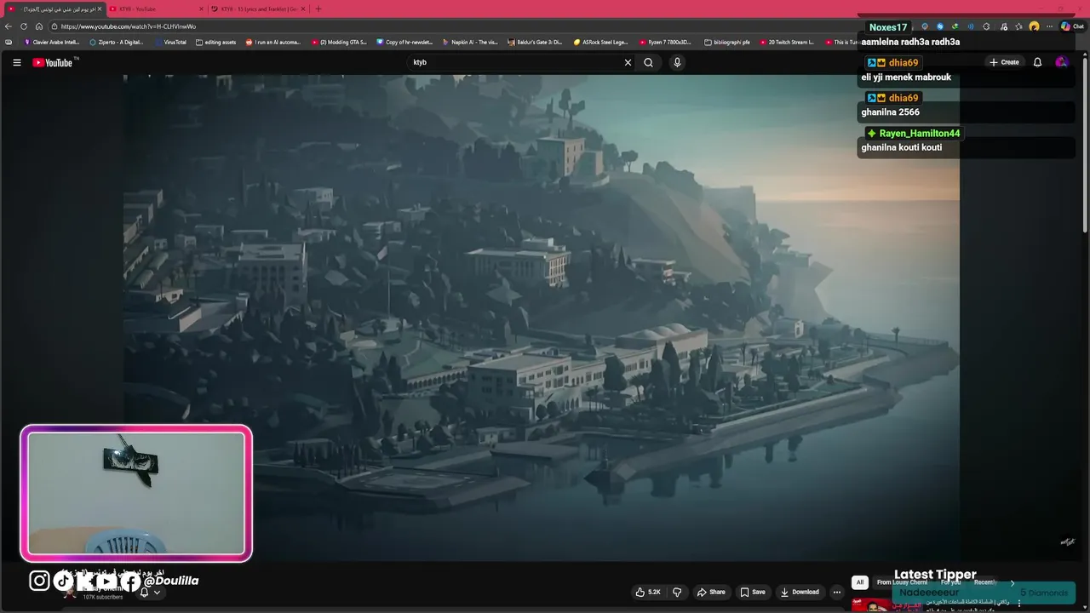1090x613 pixels.
Task: Close the 'KTYB - YouTube' tab
Action: (201, 9)
